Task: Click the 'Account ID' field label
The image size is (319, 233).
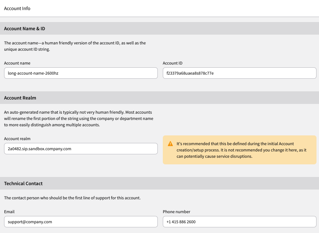Action: pyautogui.click(x=173, y=63)
